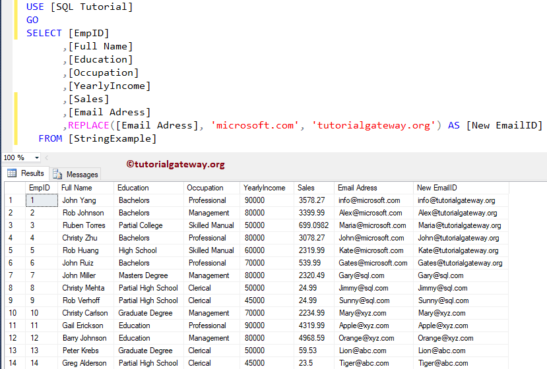Image resolution: width=547 pixels, height=369 pixels.
Task: Click the SELECT keyword in the editor
Action: coord(44,33)
